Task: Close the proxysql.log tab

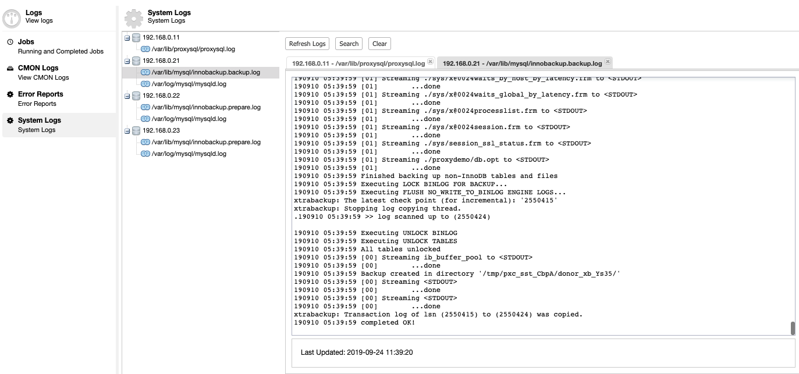Action: pyautogui.click(x=430, y=62)
